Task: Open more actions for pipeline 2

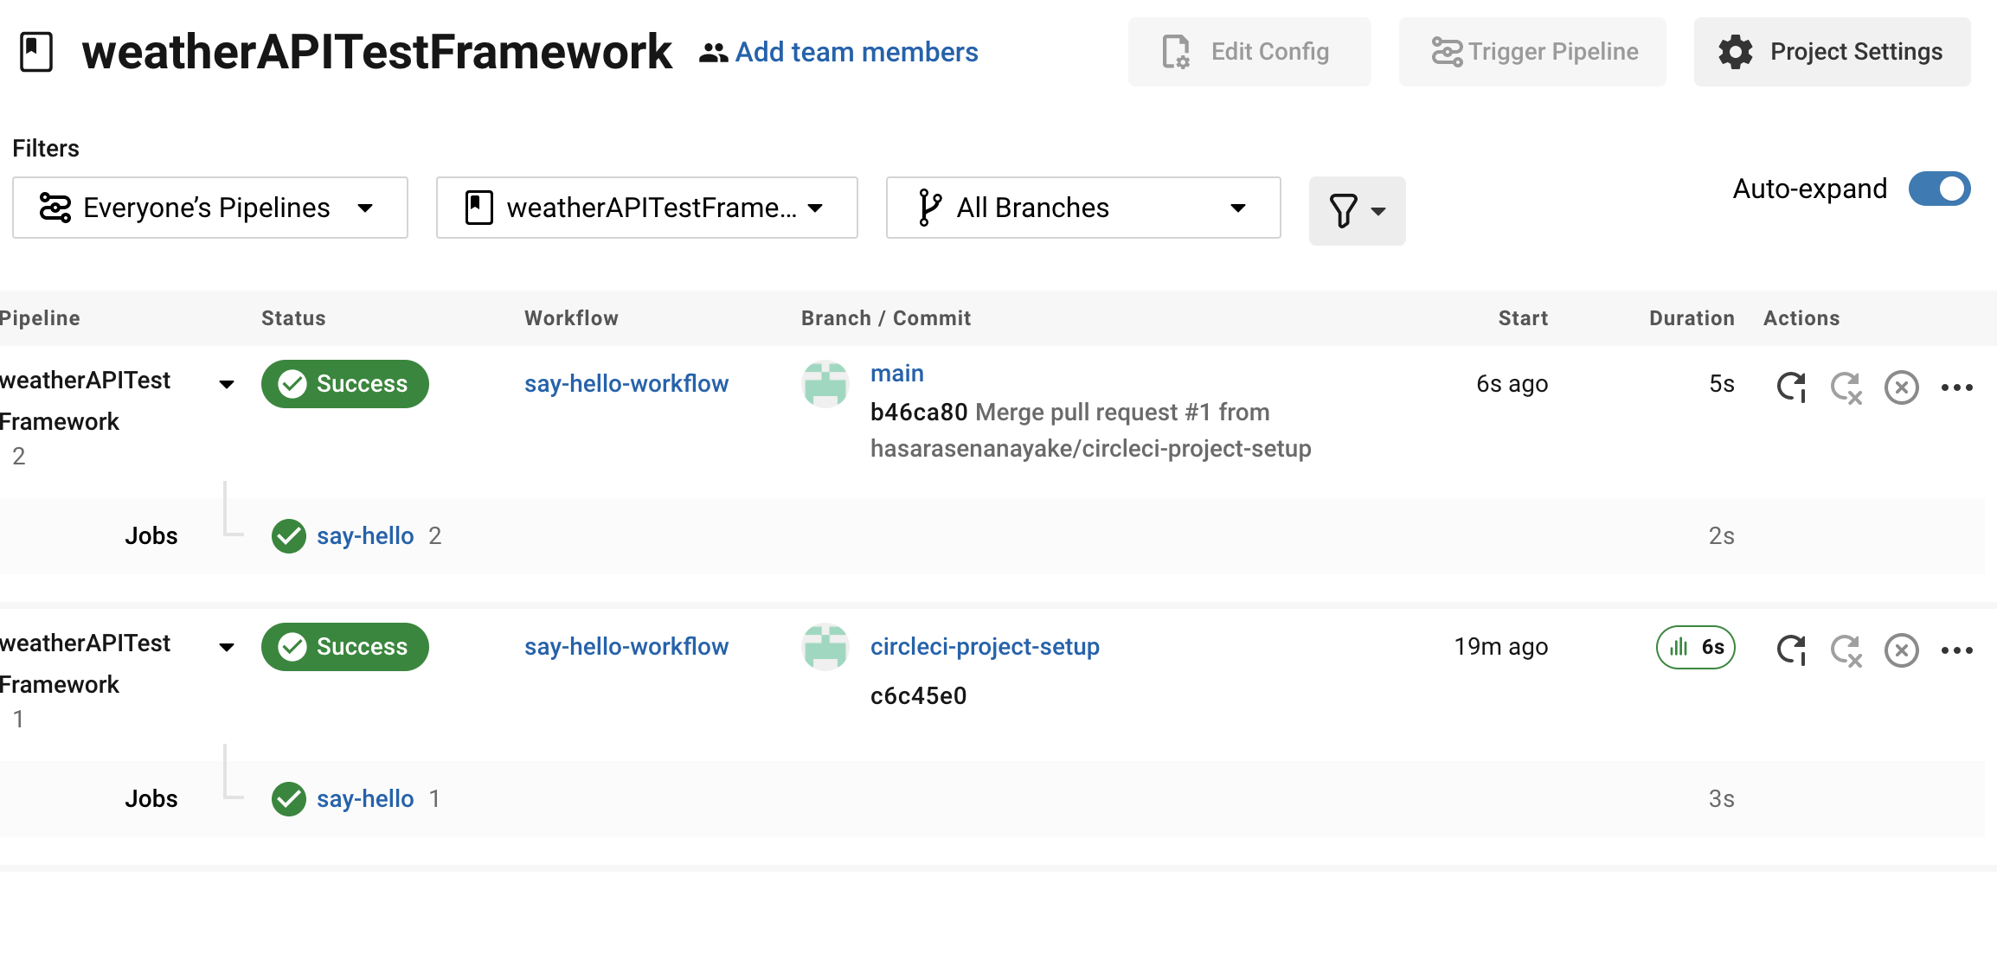Action: point(1958,387)
